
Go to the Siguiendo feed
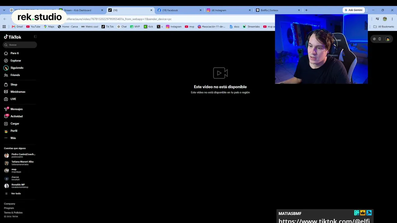click(x=17, y=68)
